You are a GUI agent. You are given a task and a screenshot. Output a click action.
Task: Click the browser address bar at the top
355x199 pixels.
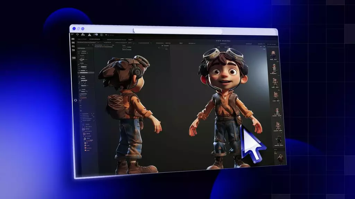pyautogui.click(x=177, y=30)
